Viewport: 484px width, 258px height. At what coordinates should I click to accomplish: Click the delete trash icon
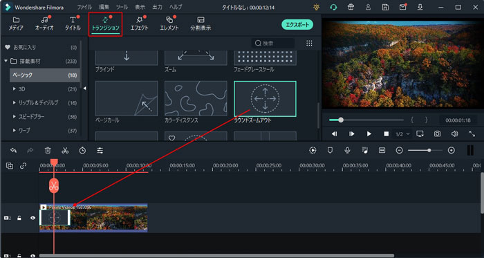48,150
